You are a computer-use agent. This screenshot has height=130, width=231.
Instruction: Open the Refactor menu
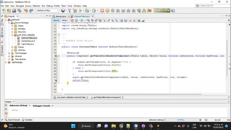(36, 6)
